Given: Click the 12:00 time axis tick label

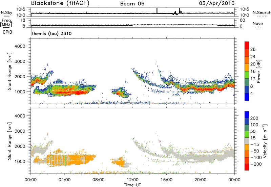Looking at the screenshot, I should click(x=132, y=180).
